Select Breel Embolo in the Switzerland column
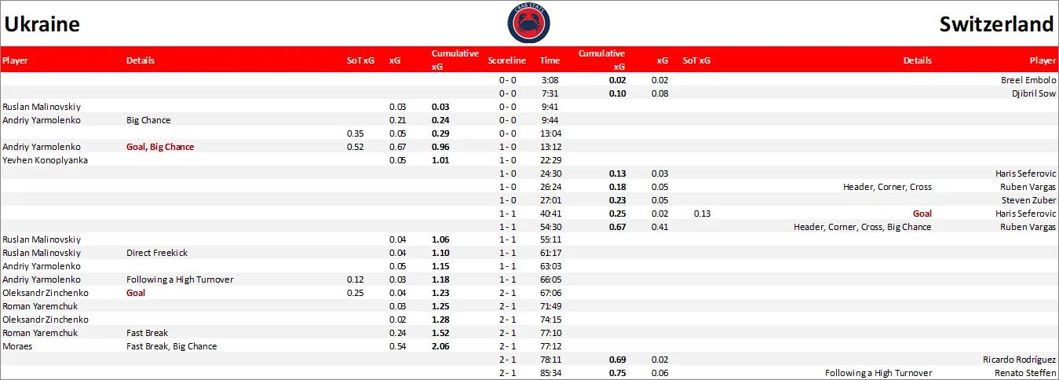The width and height of the screenshot is (1059, 380). point(1028,80)
